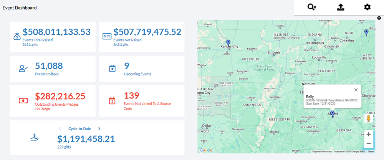The width and height of the screenshot is (384, 160).
Task: Click the Outstanding Events Pledges label
Action: tap(57, 104)
